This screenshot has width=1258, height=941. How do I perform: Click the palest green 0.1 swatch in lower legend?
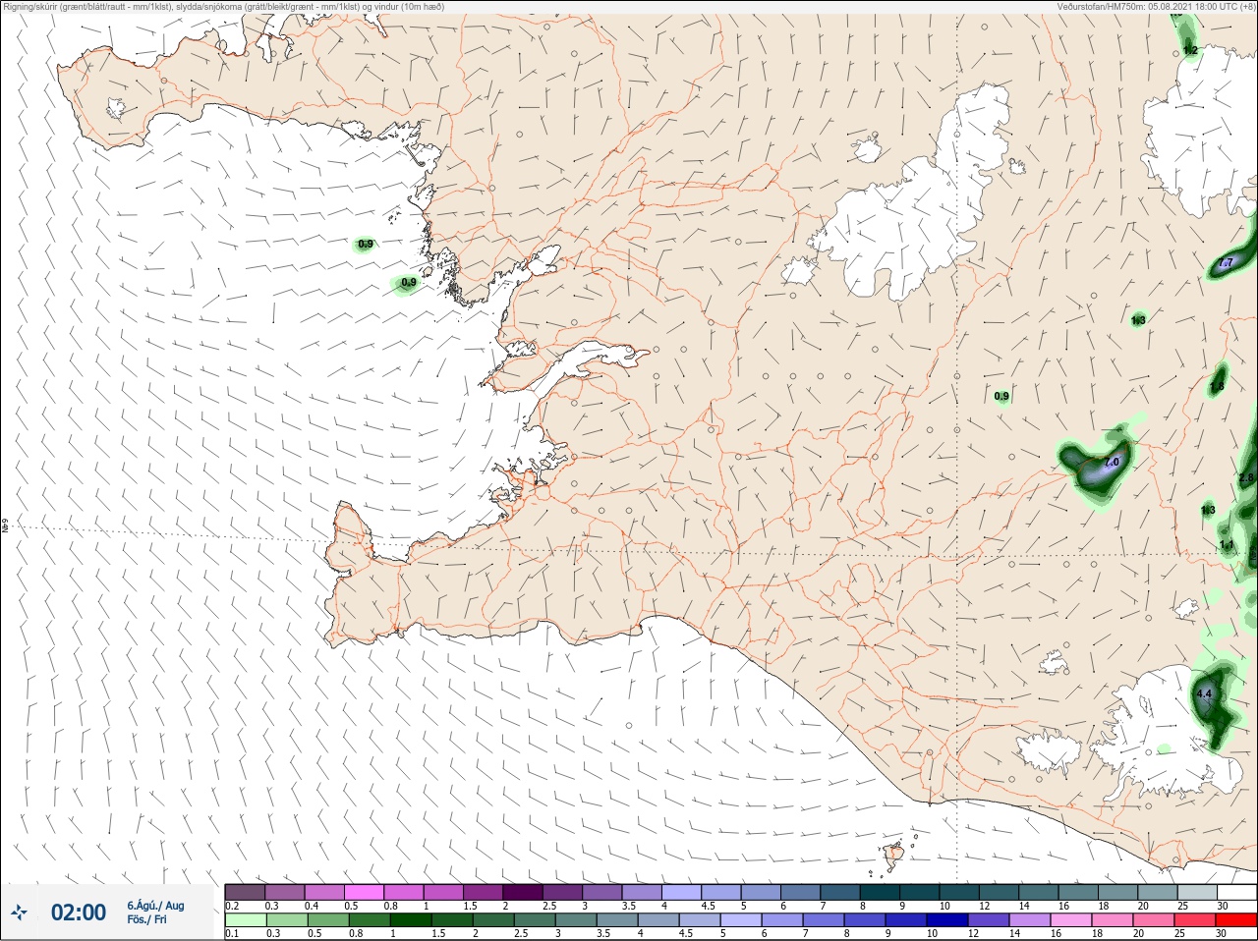tap(245, 921)
